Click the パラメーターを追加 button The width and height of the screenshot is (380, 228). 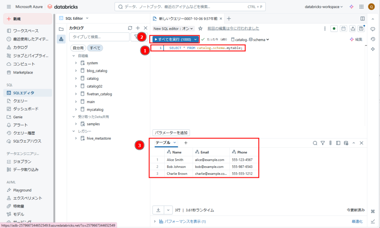[x=171, y=133]
